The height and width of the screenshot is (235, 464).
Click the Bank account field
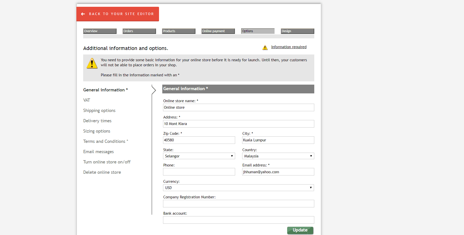239,220
